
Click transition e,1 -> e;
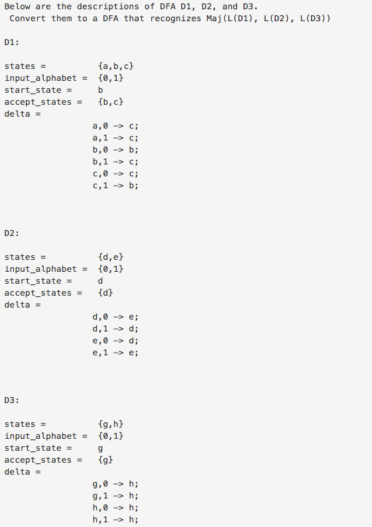[115, 353]
